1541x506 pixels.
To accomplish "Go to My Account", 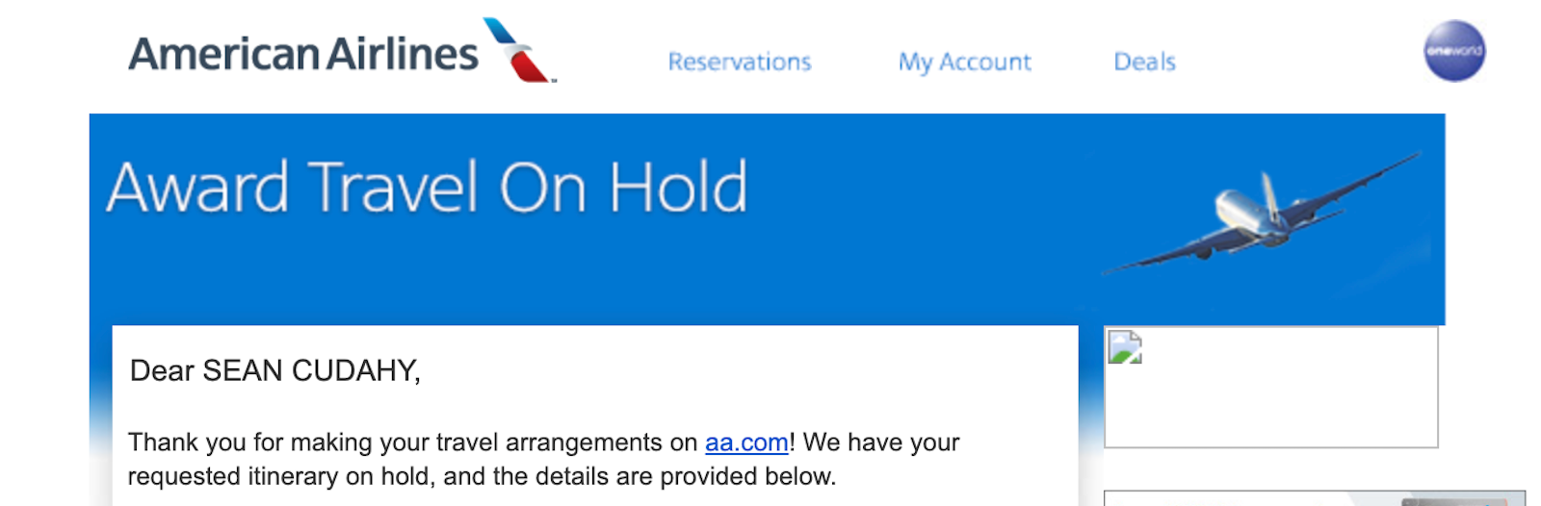I will [964, 62].
